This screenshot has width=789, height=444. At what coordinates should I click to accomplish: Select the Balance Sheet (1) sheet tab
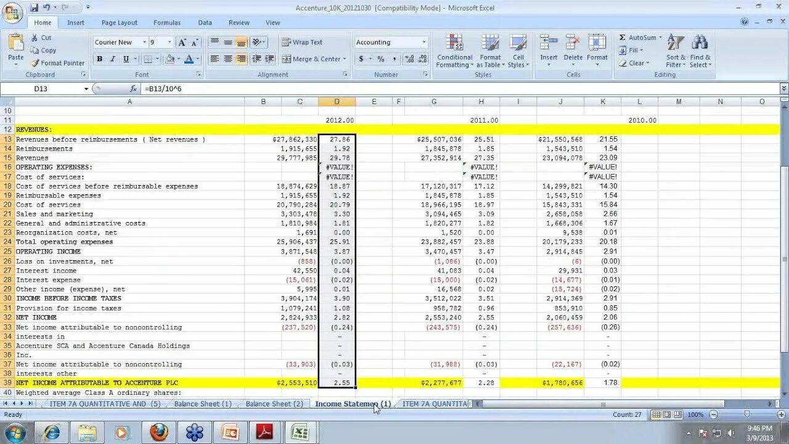coord(203,404)
